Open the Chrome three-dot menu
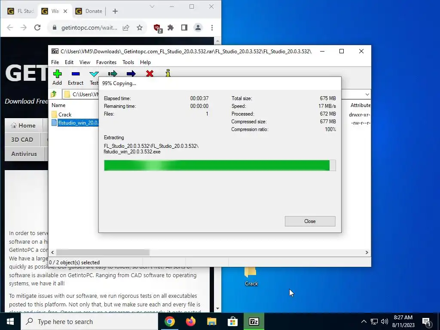 click(212, 27)
